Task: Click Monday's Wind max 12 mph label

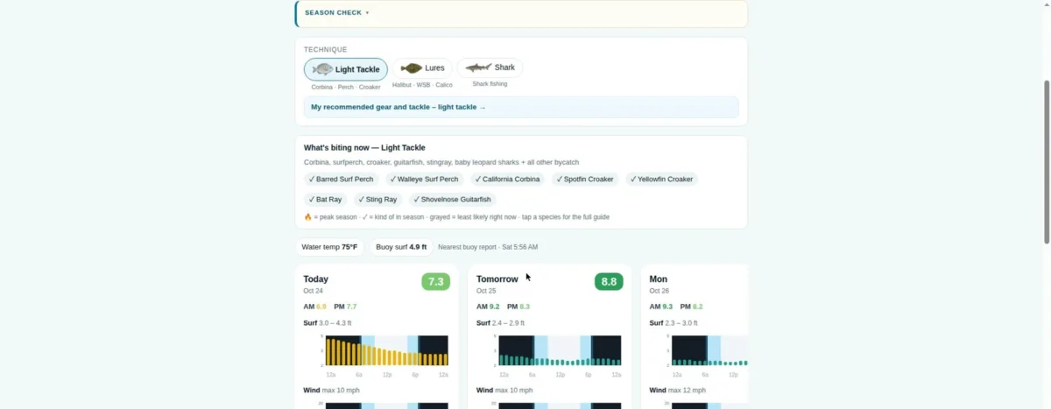Action: [x=678, y=390]
